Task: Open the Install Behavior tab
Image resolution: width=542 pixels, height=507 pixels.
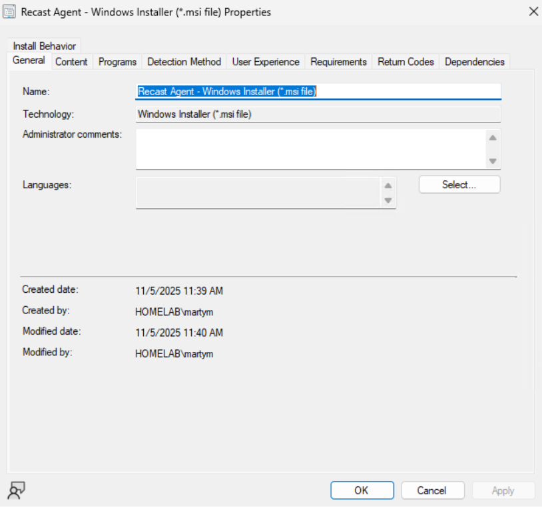Action: 45,47
